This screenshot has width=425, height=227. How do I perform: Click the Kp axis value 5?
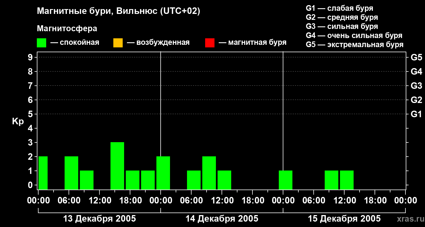[x=31, y=114]
